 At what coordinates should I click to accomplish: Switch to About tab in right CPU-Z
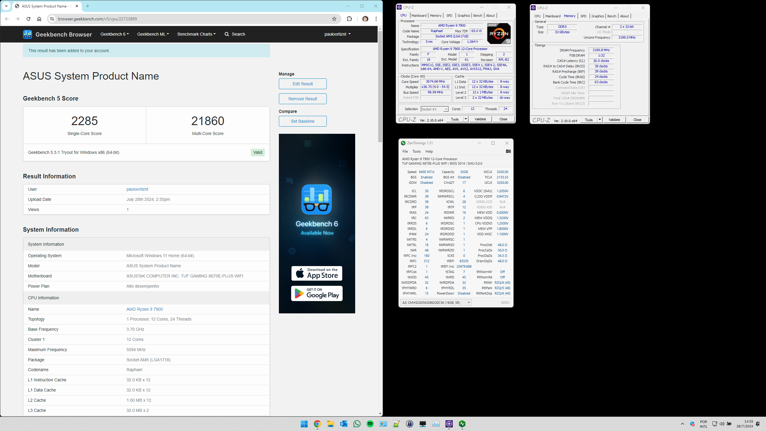click(x=624, y=16)
